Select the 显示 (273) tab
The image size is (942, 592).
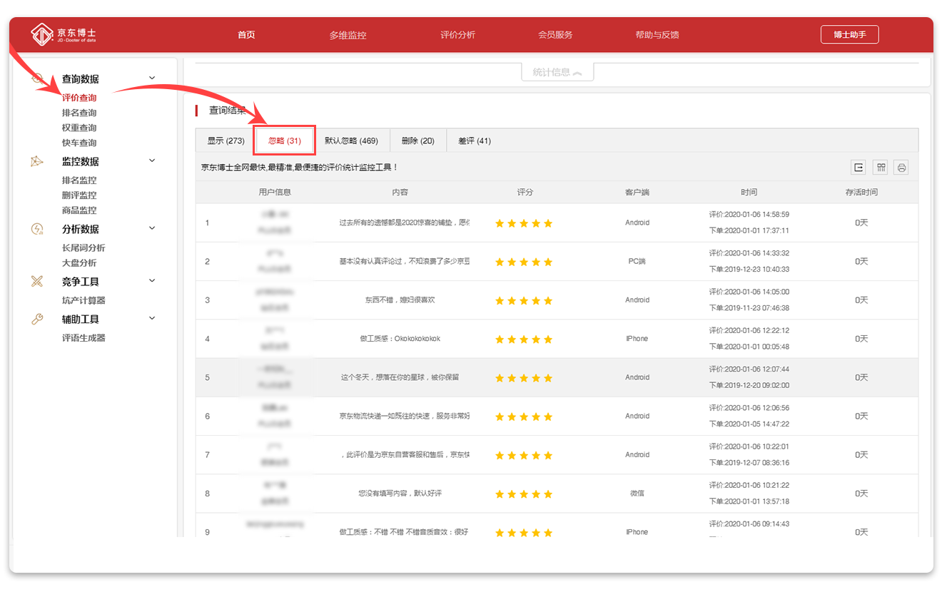click(x=226, y=141)
